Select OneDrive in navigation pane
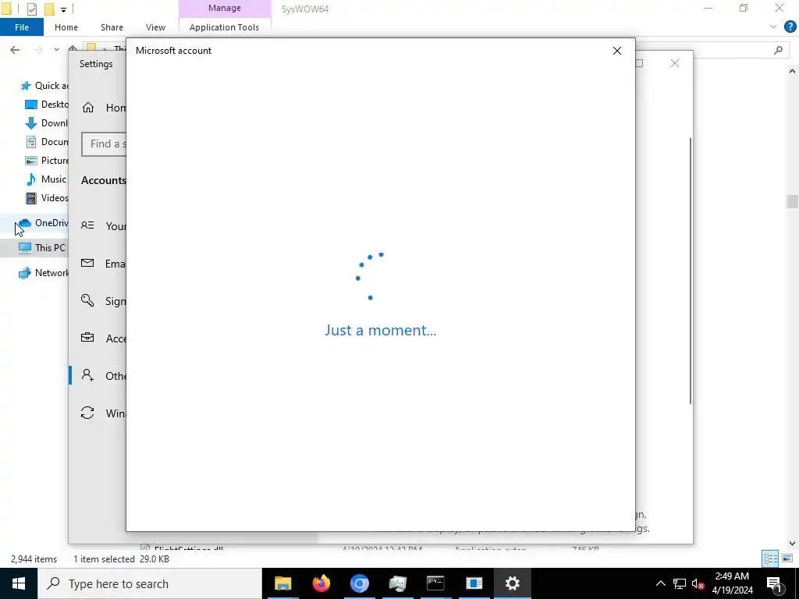This screenshot has height=599, width=799. pos(43,223)
